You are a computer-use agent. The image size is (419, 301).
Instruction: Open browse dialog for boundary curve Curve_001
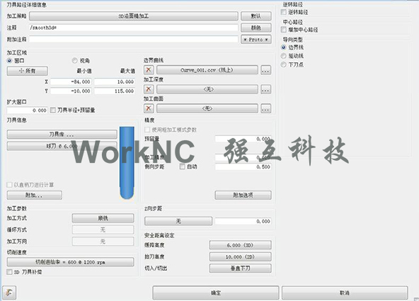[x=265, y=70]
